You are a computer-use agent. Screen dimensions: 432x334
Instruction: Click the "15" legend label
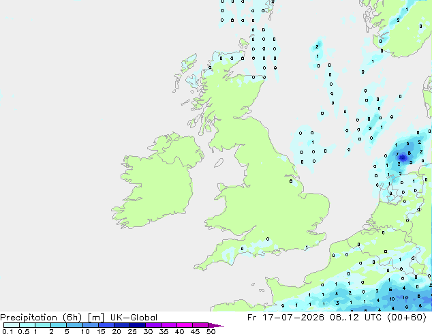click(x=101, y=331)
